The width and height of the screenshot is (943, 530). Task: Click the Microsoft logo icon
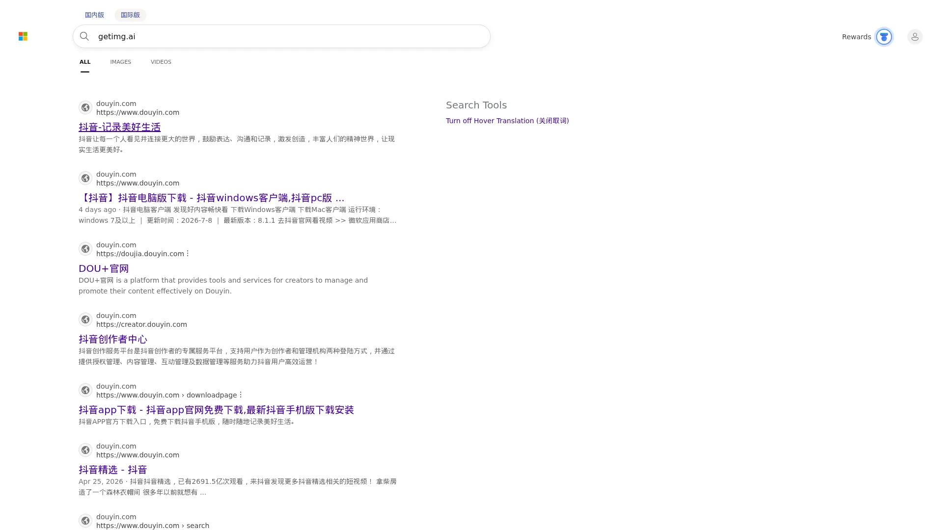pyautogui.click(x=23, y=36)
